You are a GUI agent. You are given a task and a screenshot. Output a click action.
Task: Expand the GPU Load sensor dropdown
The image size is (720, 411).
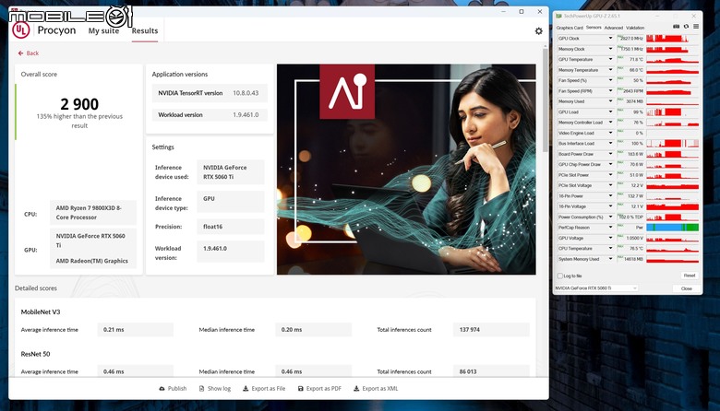(x=610, y=112)
